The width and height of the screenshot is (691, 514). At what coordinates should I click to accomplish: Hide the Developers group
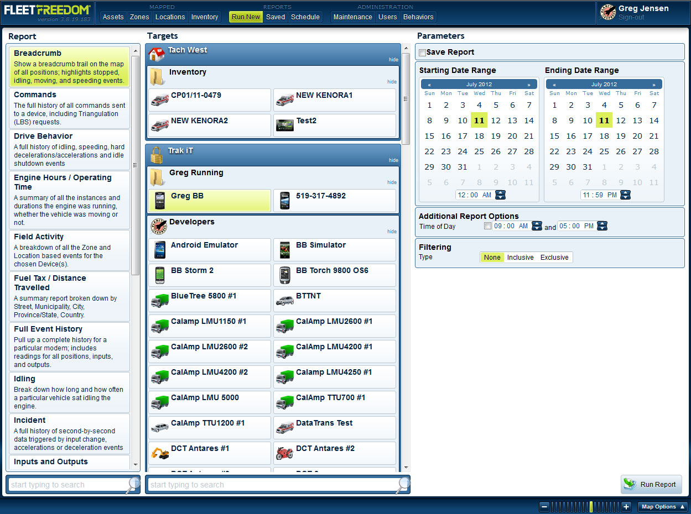(x=392, y=232)
